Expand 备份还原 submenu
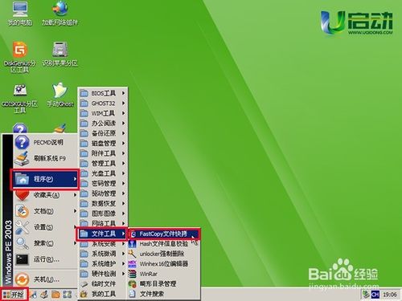Viewport: 402px width, 301px height. coord(103,133)
